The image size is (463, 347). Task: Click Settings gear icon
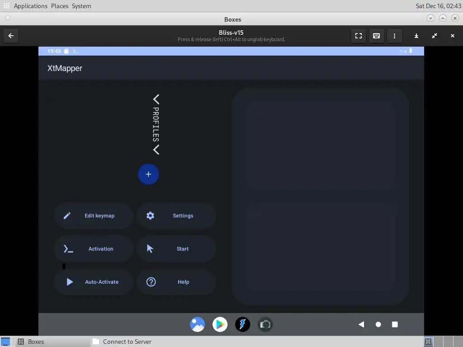coord(150,216)
